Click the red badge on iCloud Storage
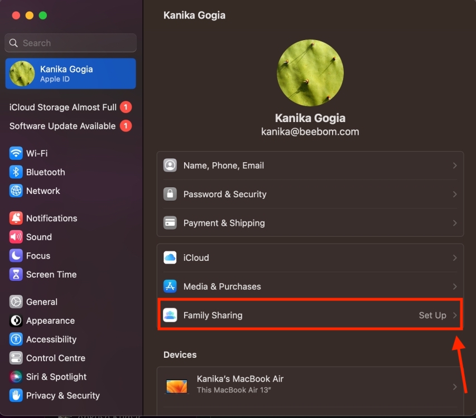476x418 pixels. (x=126, y=108)
